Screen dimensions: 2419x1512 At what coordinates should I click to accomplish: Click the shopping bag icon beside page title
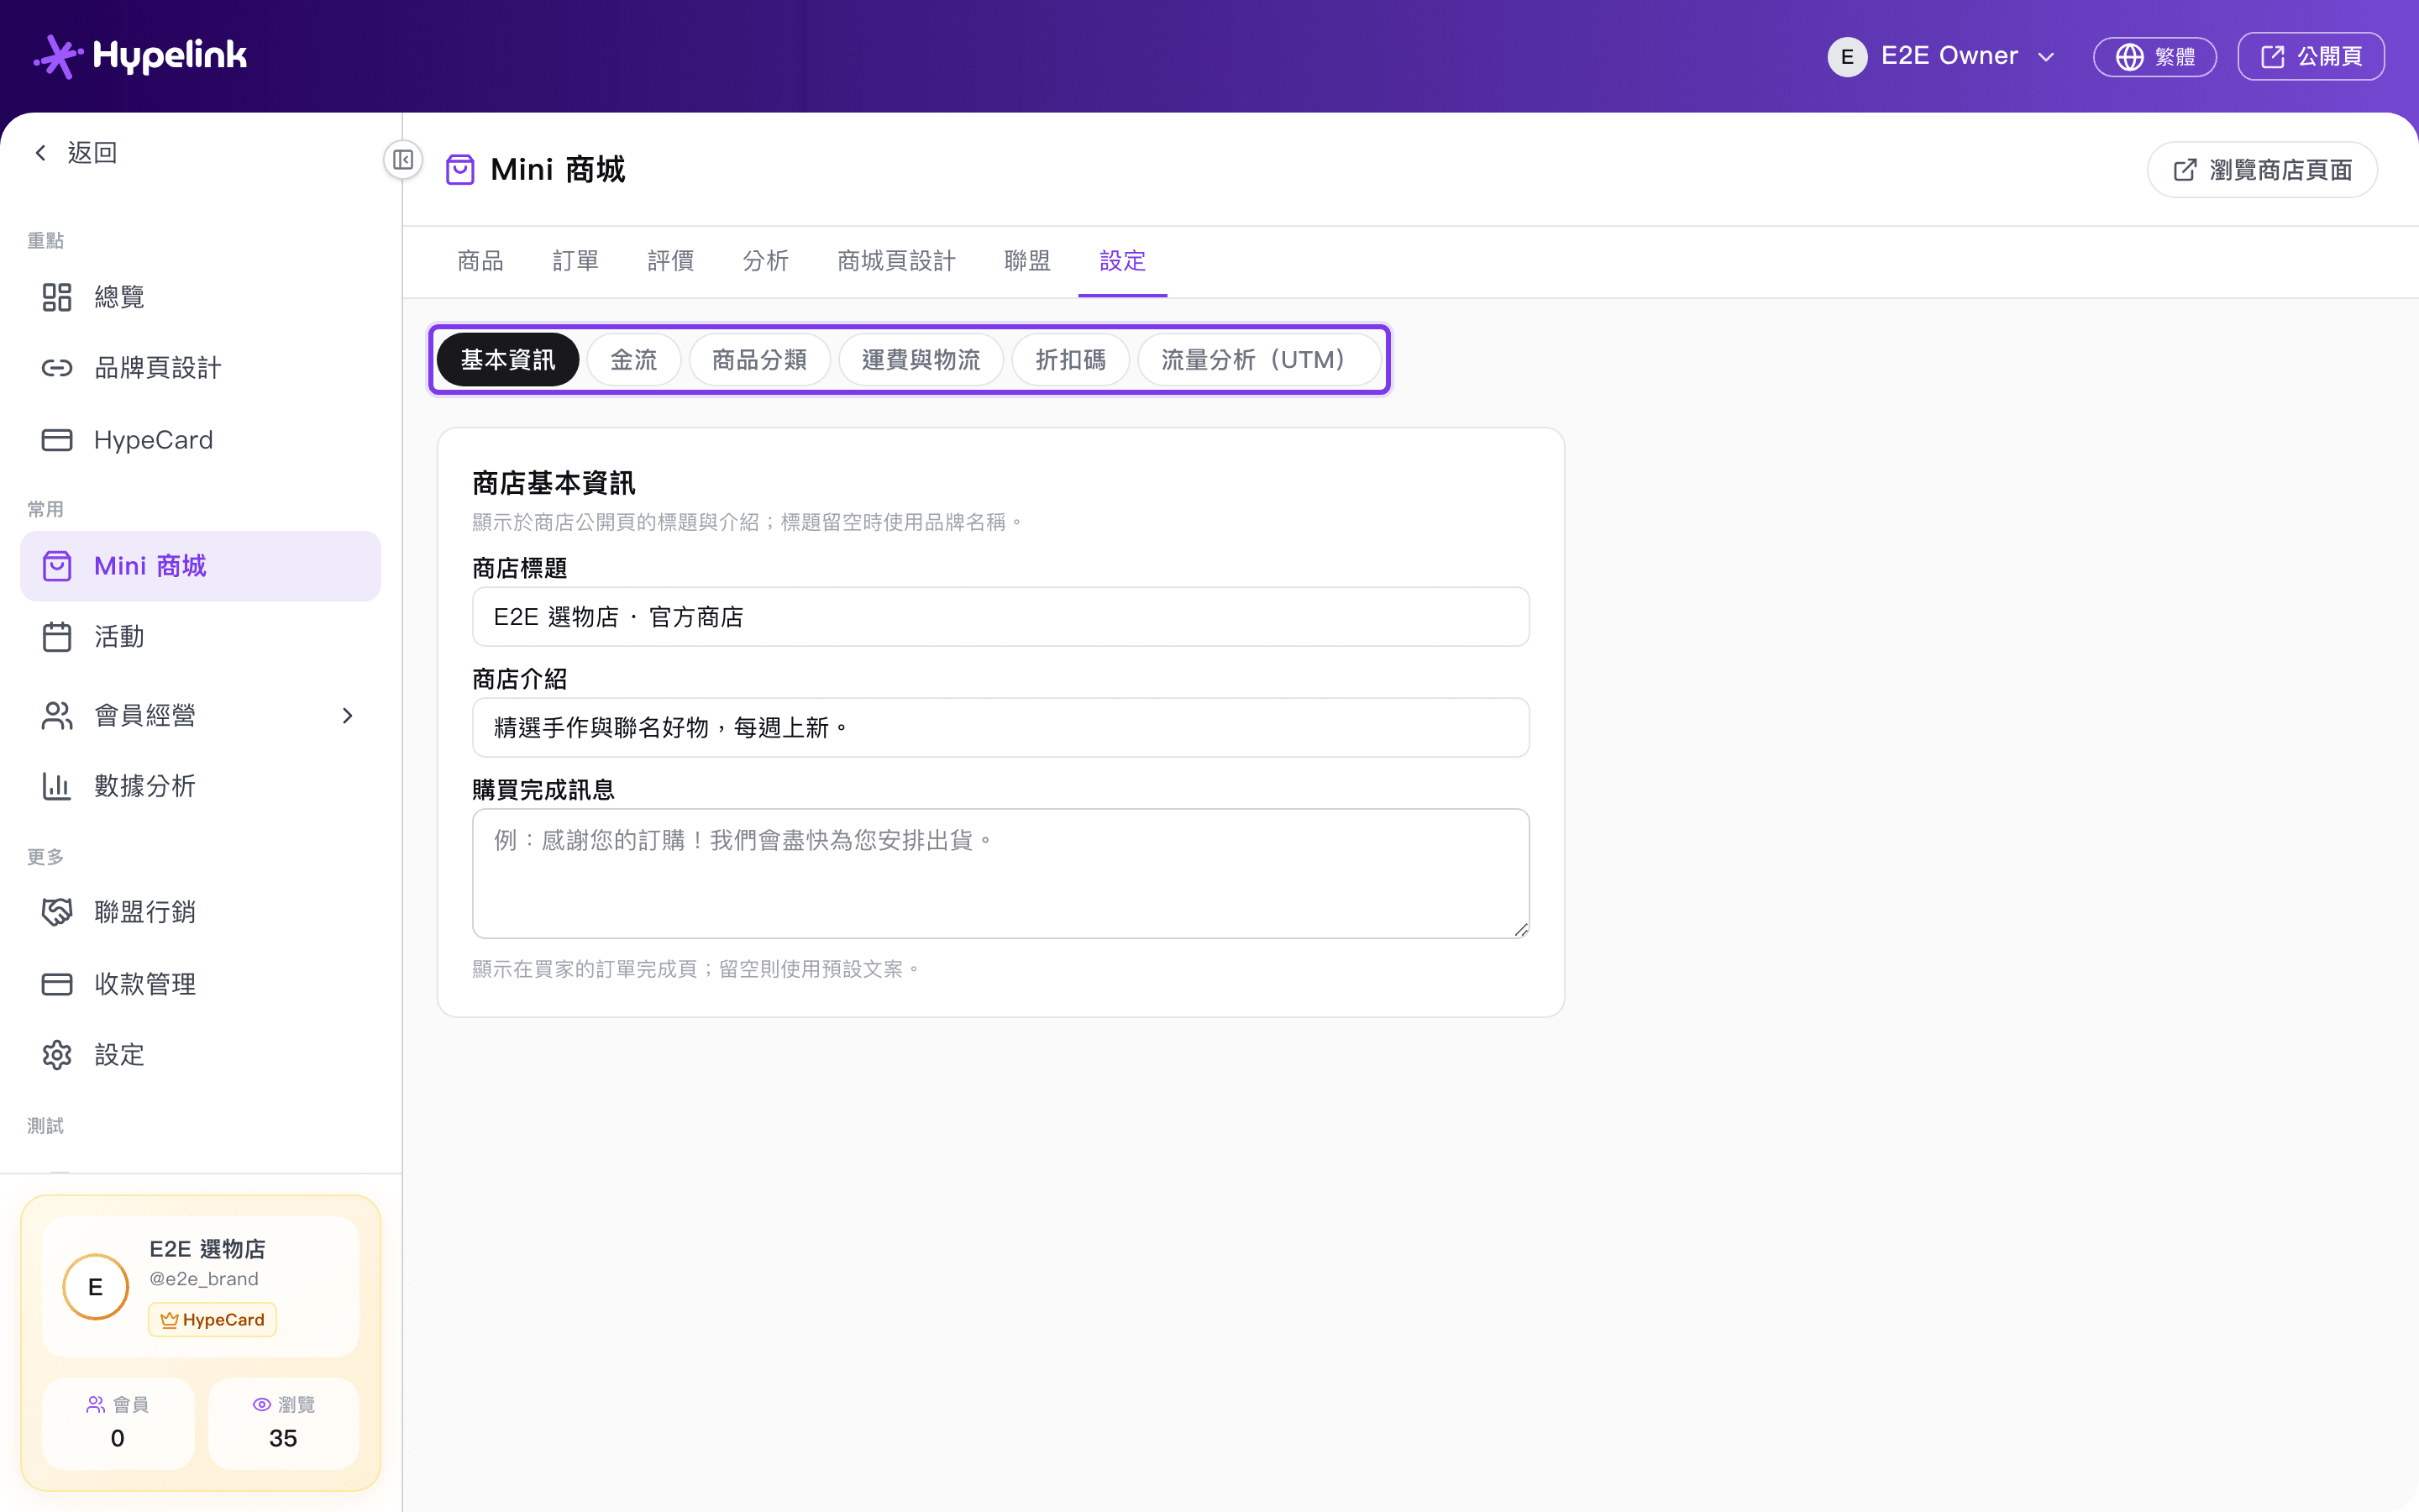[x=459, y=170]
